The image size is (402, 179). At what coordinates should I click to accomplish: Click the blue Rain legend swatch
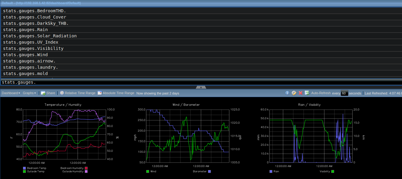271,171
